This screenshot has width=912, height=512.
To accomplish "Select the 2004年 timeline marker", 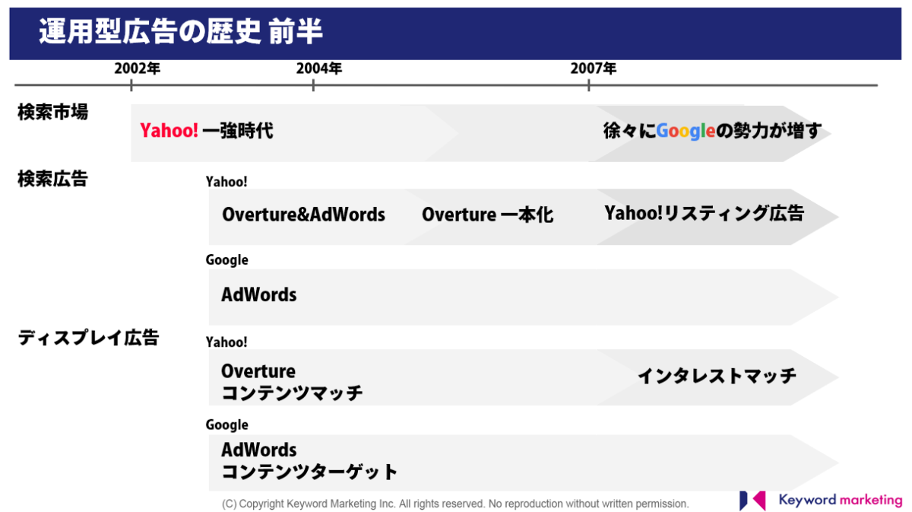I will click(x=319, y=68).
